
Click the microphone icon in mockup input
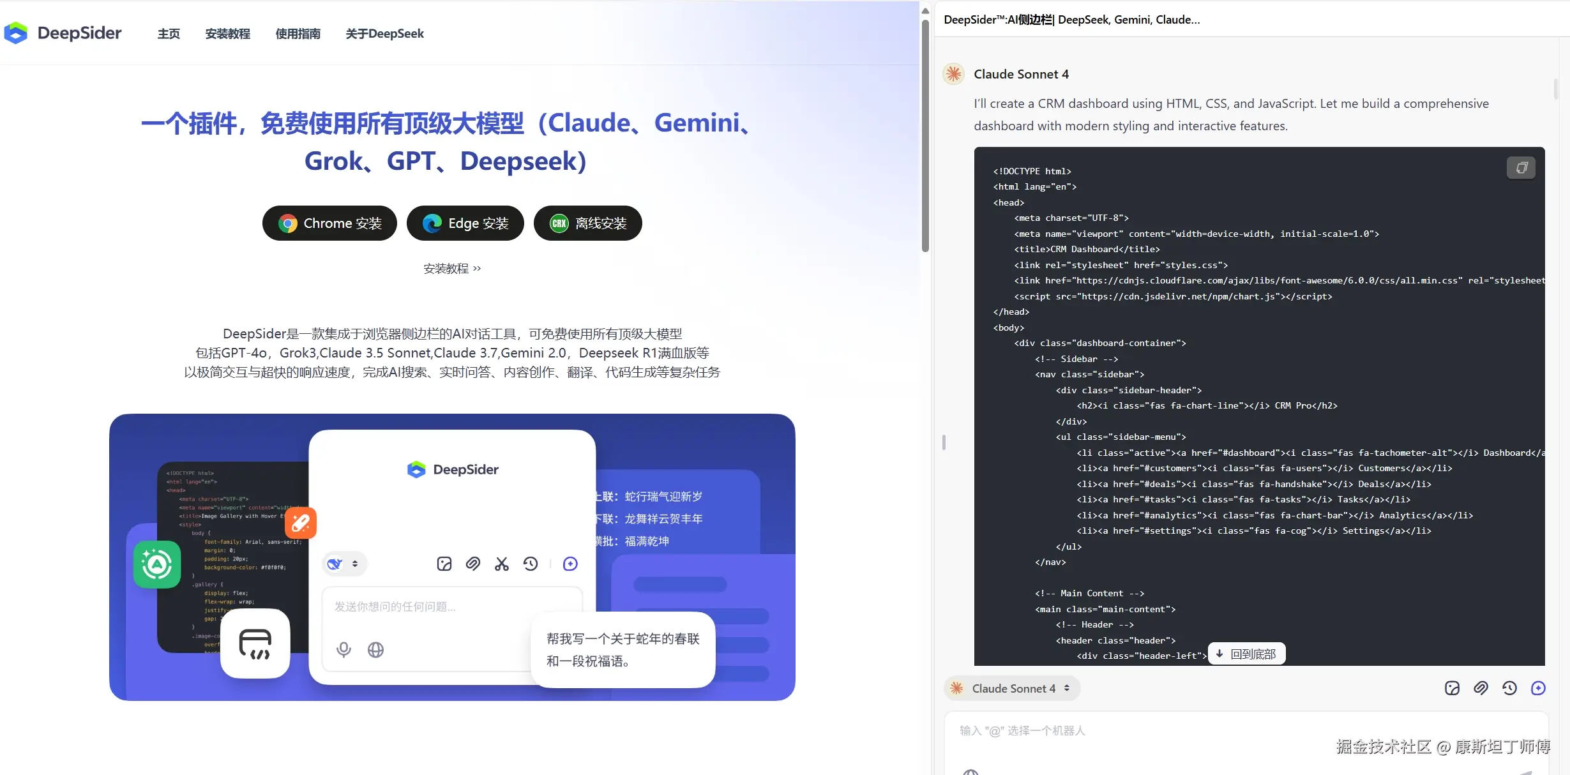(343, 650)
